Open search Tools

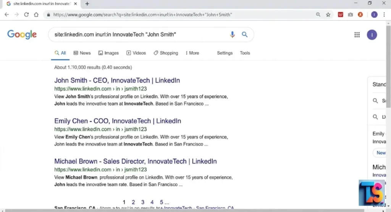pos(245,53)
